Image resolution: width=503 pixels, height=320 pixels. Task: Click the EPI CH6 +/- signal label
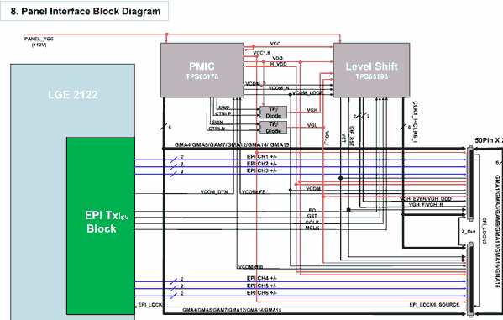262,293
